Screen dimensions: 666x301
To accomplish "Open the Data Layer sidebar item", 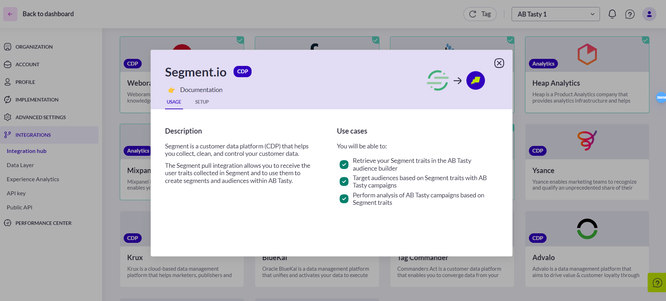I will [x=20, y=165].
